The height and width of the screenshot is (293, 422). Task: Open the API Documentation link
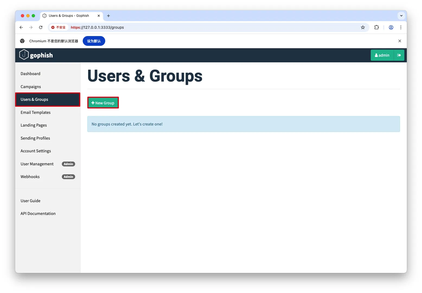38,214
